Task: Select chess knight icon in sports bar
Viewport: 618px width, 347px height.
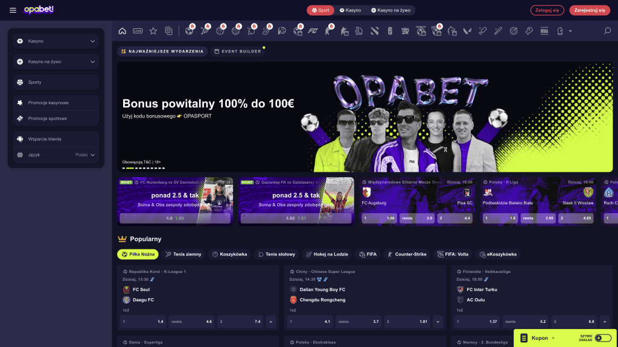Action: click(x=560, y=31)
